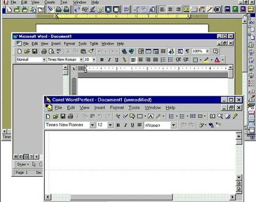Viewport: 256px width, 202px height.
Task: Click New document icon in WordPerfect toolbar
Action: coord(48,116)
